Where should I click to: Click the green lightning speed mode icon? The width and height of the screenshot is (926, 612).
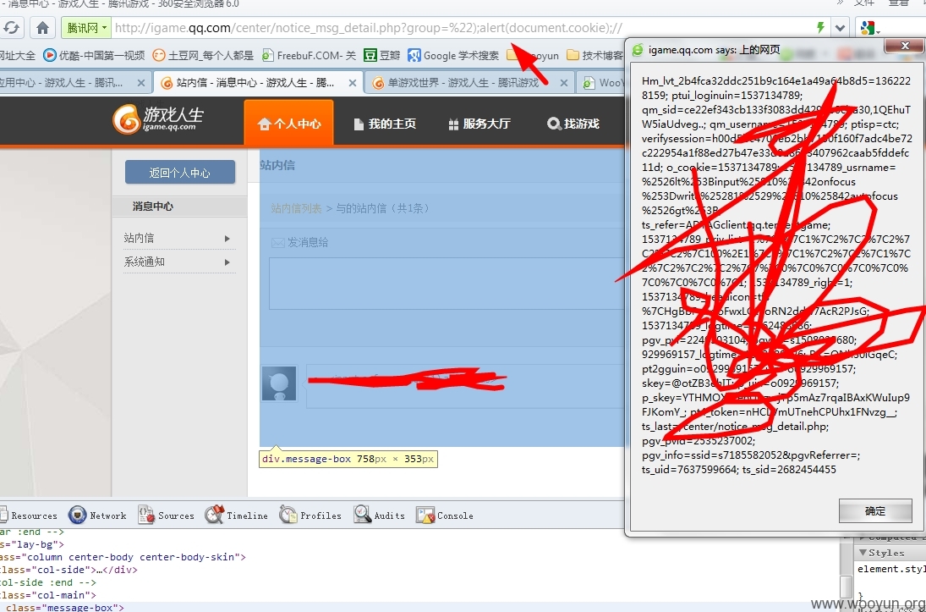coord(820,28)
